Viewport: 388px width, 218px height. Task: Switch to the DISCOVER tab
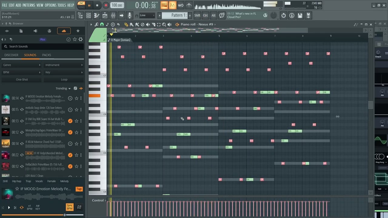coord(11,55)
